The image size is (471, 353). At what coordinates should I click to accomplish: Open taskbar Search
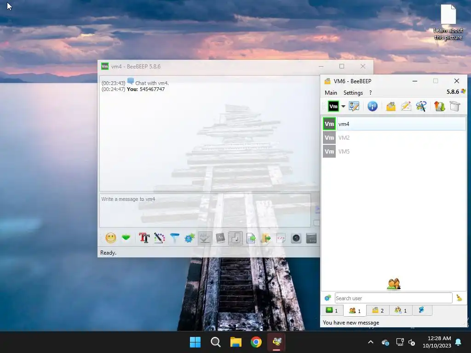click(216, 342)
